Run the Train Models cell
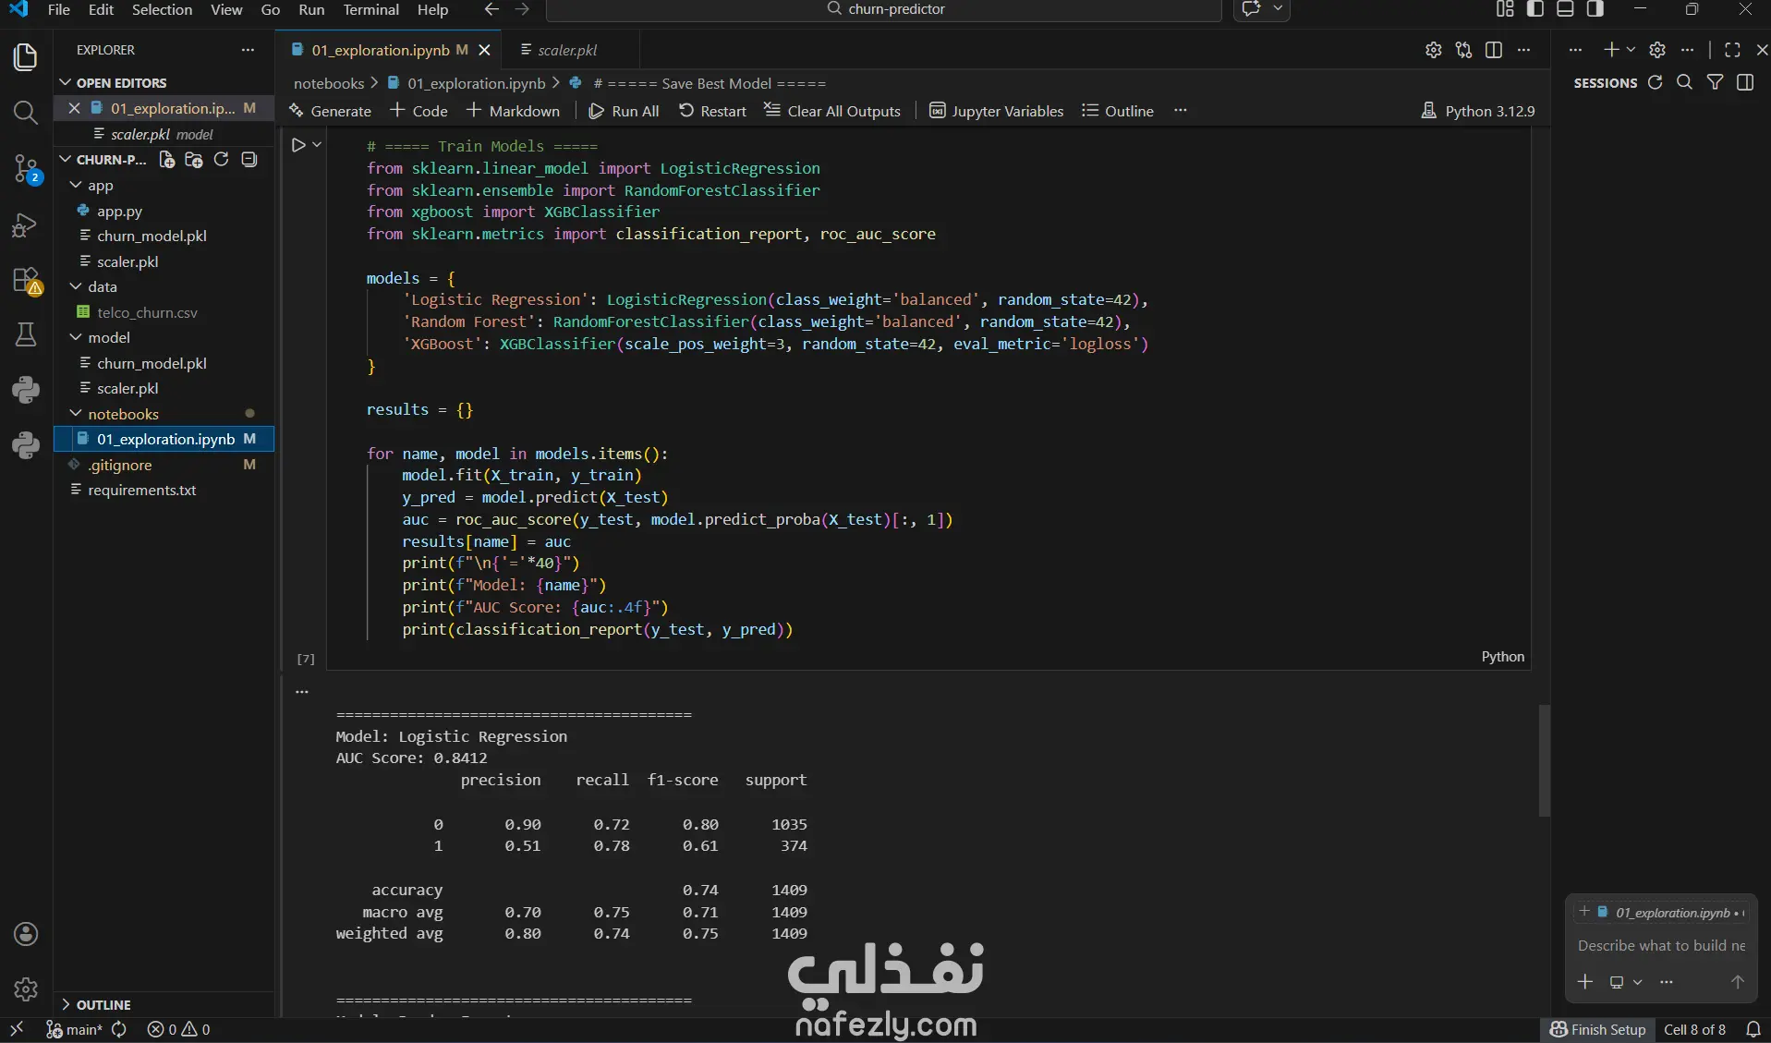Viewport: 1771px width, 1043px height. (298, 145)
